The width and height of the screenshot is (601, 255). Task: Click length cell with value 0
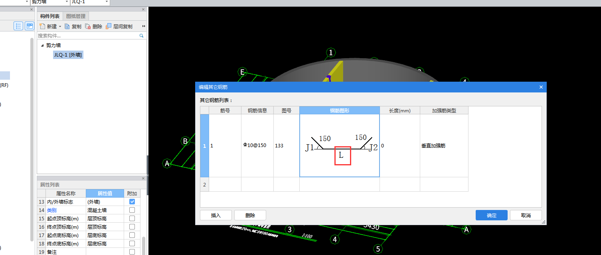click(400, 145)
